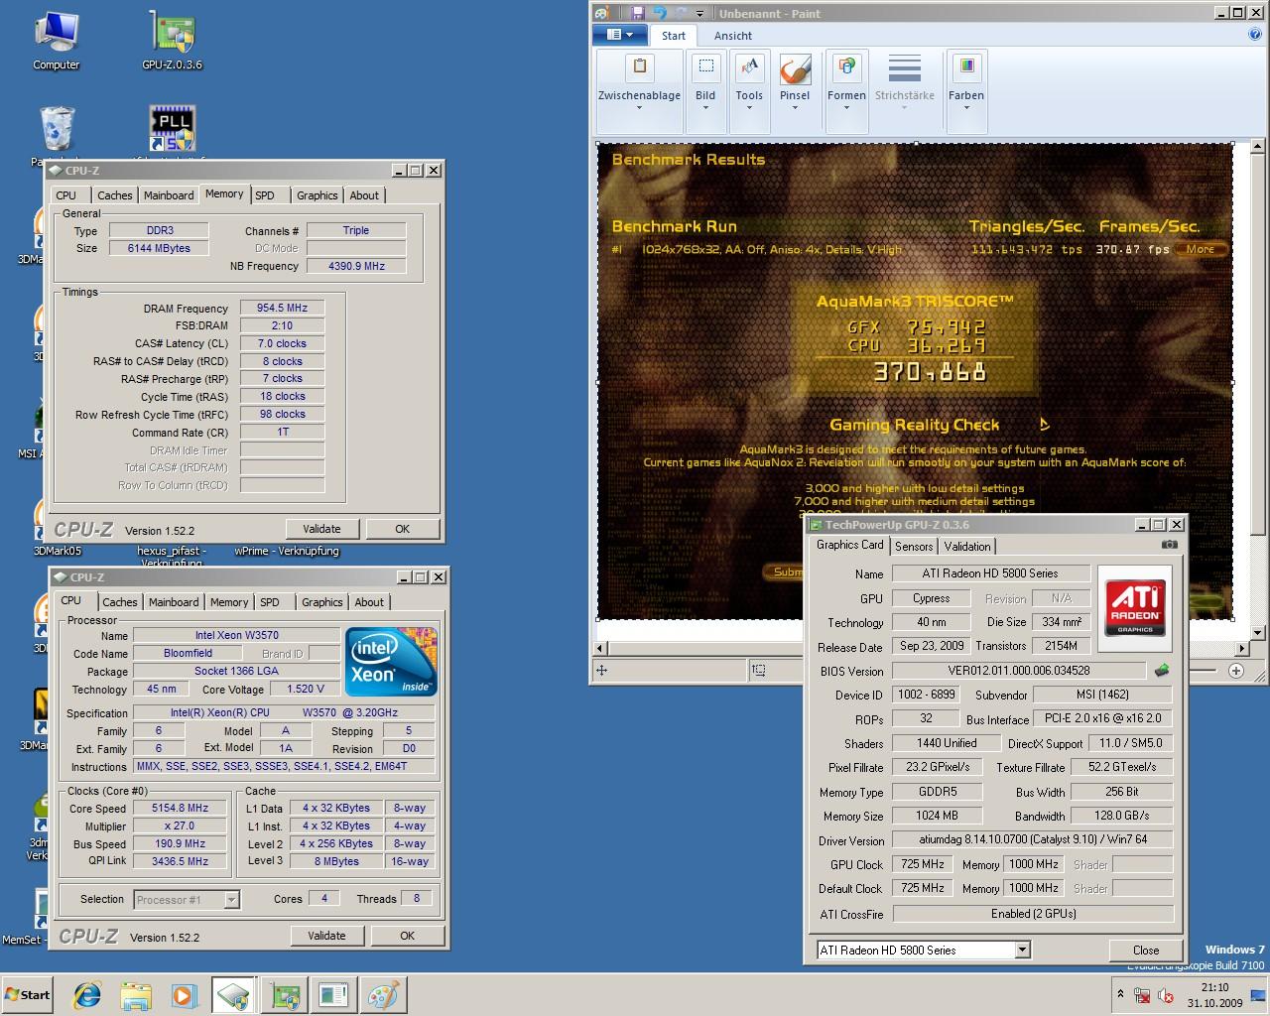Open the PLL desktop shortcut icon
The image size is (1270, 1016).
(x=172, y=130)
